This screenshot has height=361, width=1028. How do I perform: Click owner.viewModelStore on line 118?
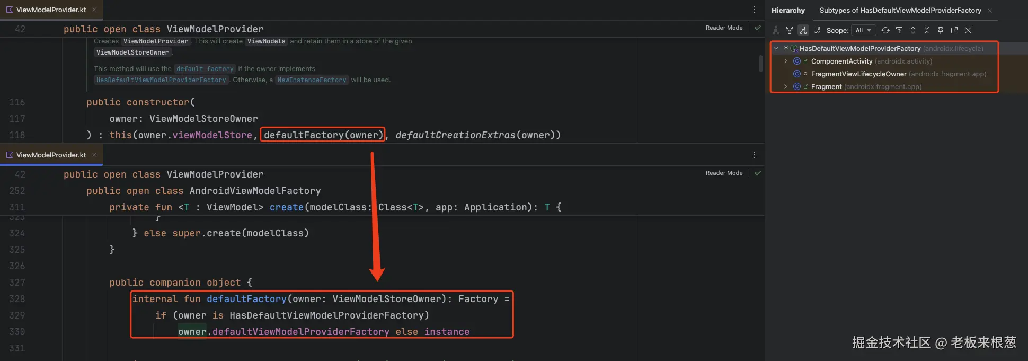coord(195,135)
